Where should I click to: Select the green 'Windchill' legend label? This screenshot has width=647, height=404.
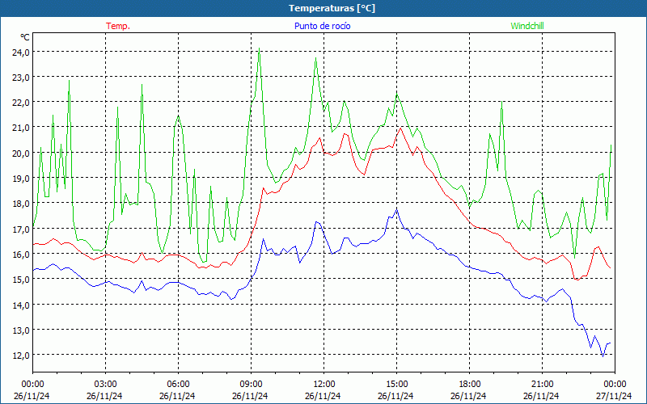pyautogui.click(x=527, y=26)
